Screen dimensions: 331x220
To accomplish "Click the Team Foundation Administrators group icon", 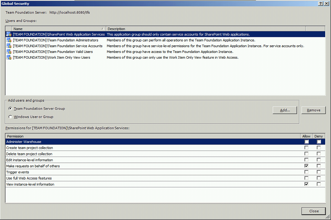I will click(x=9, y=40).
